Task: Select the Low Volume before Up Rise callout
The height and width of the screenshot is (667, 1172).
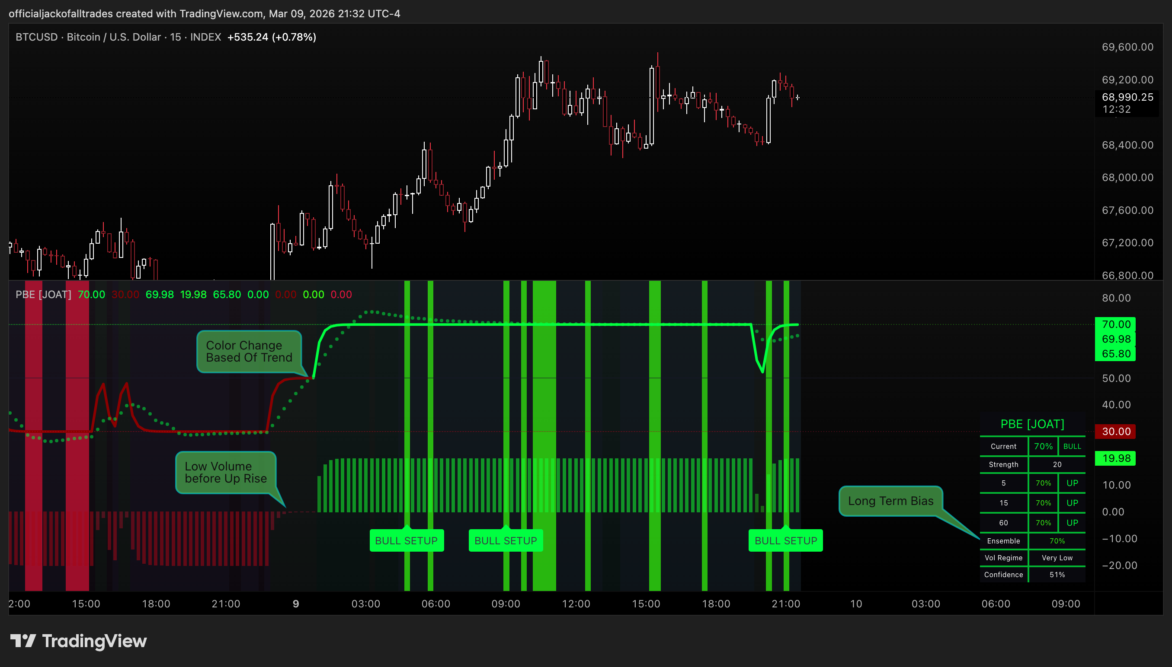Action: 226,472
